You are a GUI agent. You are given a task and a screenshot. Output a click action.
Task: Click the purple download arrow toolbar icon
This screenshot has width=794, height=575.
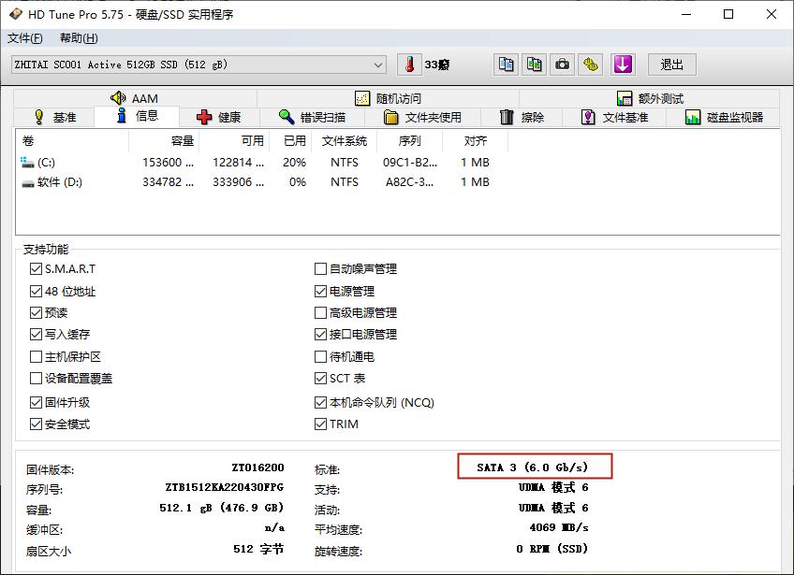click(621, 65)
